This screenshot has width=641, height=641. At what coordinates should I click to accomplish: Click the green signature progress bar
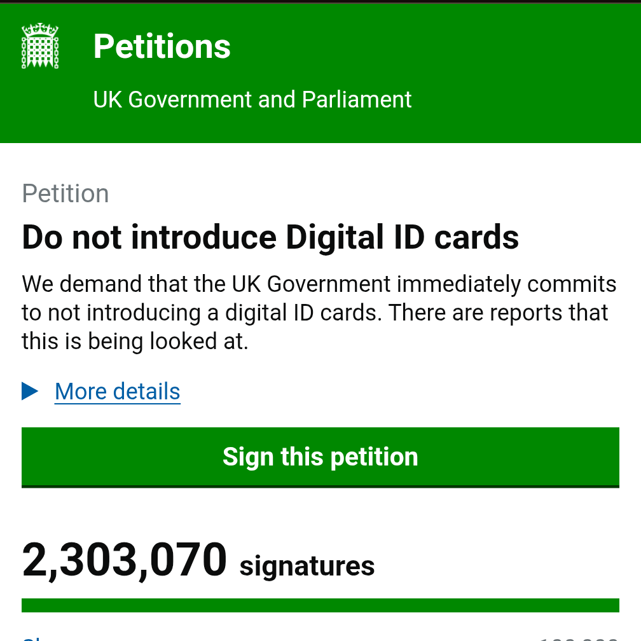[x=320, y=605]
